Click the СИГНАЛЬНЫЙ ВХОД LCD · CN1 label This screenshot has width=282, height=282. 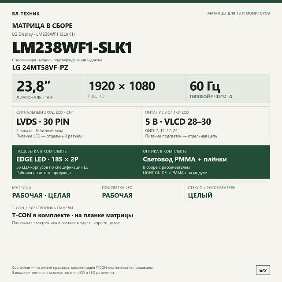[x=45, y=112]
